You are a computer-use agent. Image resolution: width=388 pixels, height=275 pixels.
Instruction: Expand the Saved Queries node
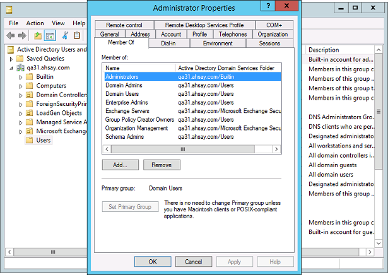(x=12, y=59)
